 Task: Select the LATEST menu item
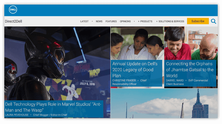(x=84, y=21)
